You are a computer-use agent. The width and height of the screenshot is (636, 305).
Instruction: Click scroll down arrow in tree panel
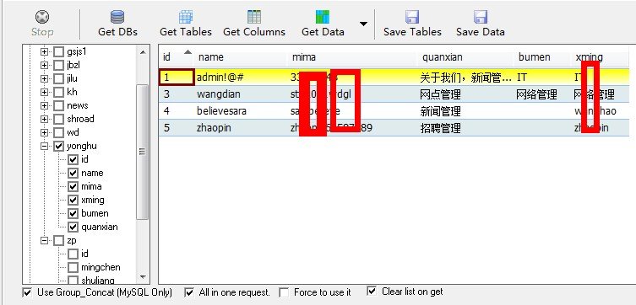[143, 277]
